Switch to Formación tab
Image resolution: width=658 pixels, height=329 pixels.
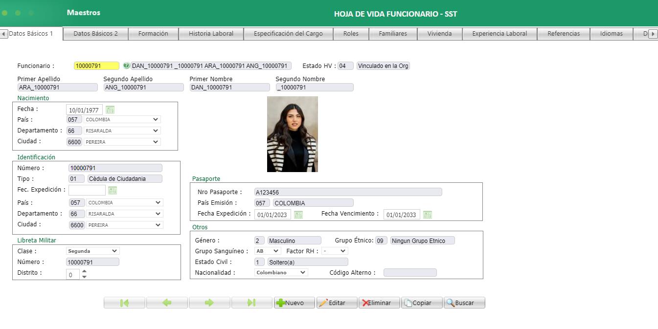click(x=153, y=34)
